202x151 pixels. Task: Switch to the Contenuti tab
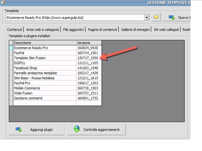[14, 30]
